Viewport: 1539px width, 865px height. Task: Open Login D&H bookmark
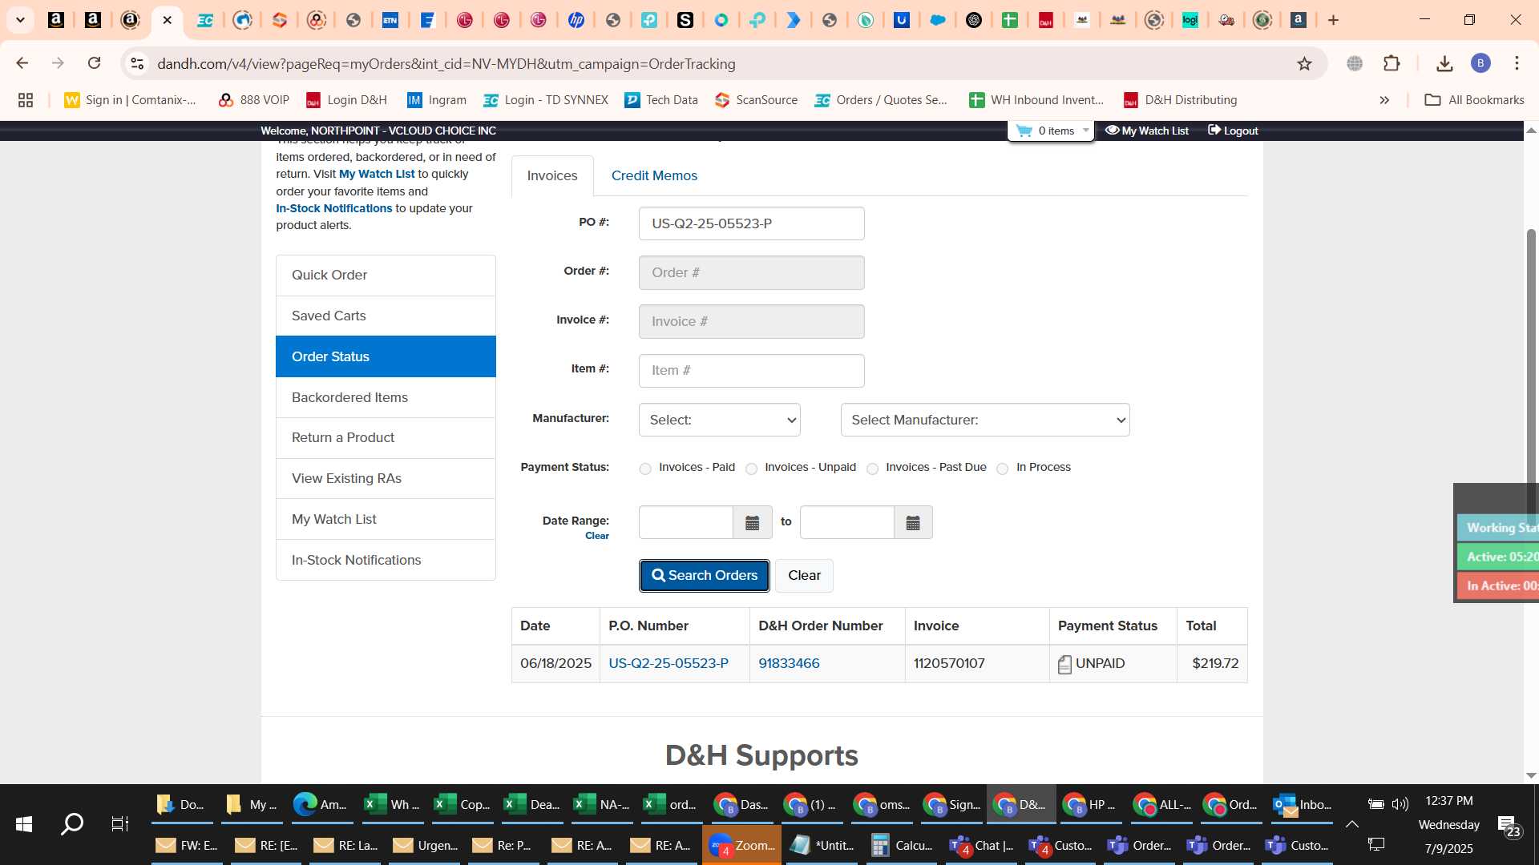click(x=346, y=100)
